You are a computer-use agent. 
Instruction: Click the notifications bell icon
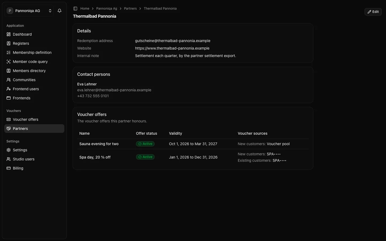point(60,11)
